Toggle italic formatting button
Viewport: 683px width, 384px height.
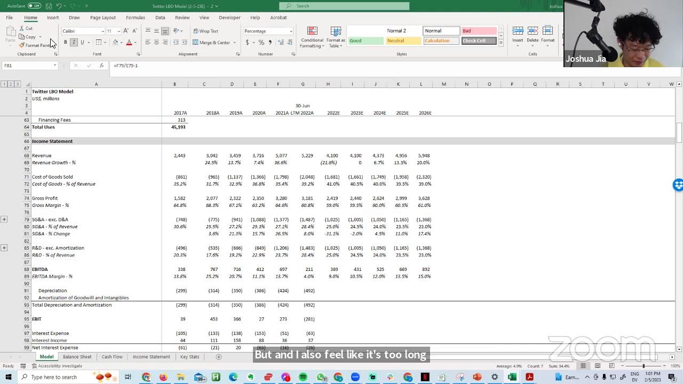[x=74, y=42]
